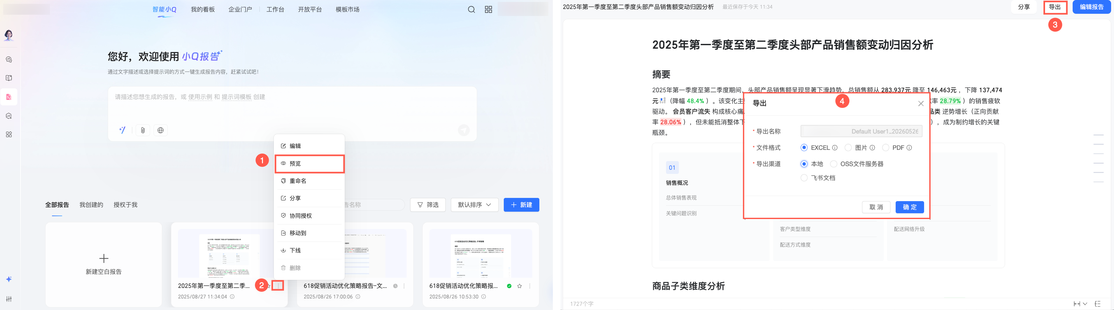Click the info icon beside 2025/08/27 11:34:04
This screenshot has height=310, width=1114.
pyautogui.click(x=232, y=297)
